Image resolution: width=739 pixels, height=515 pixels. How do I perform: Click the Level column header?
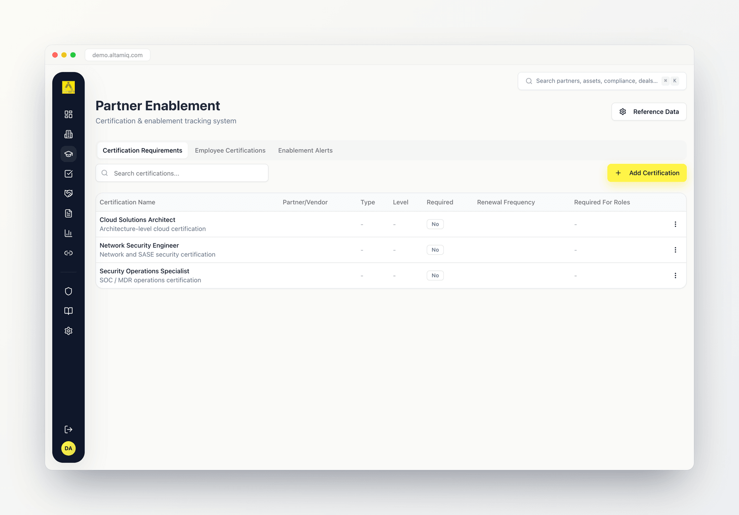pyautogui.click(x=400, y=202)
